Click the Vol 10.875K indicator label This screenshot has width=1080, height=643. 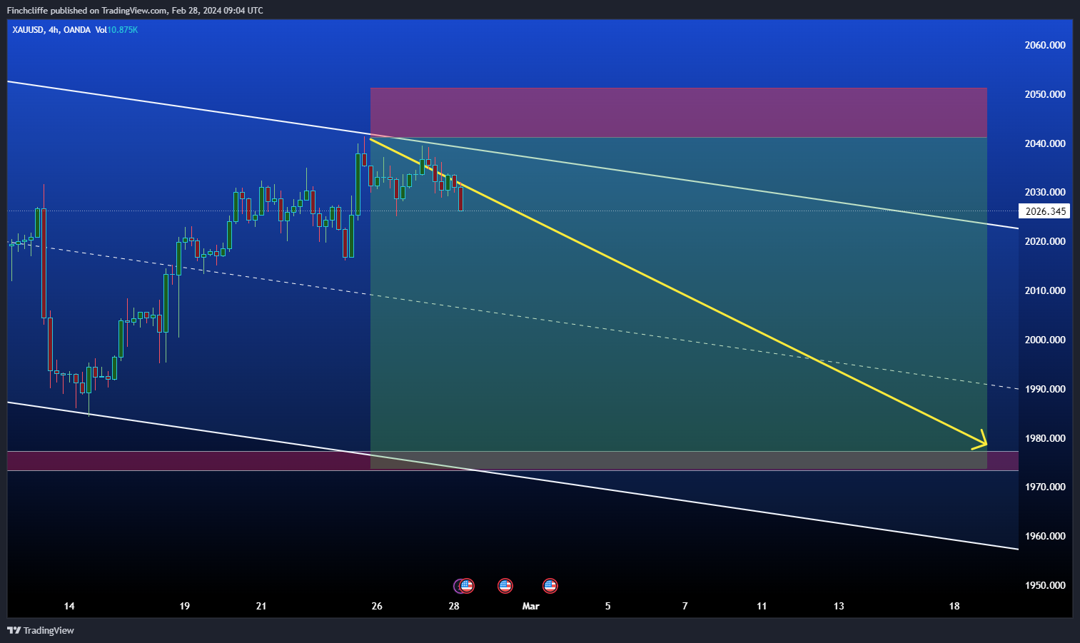[116, 30]
